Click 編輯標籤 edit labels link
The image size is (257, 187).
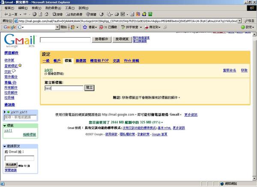[30, 135]
